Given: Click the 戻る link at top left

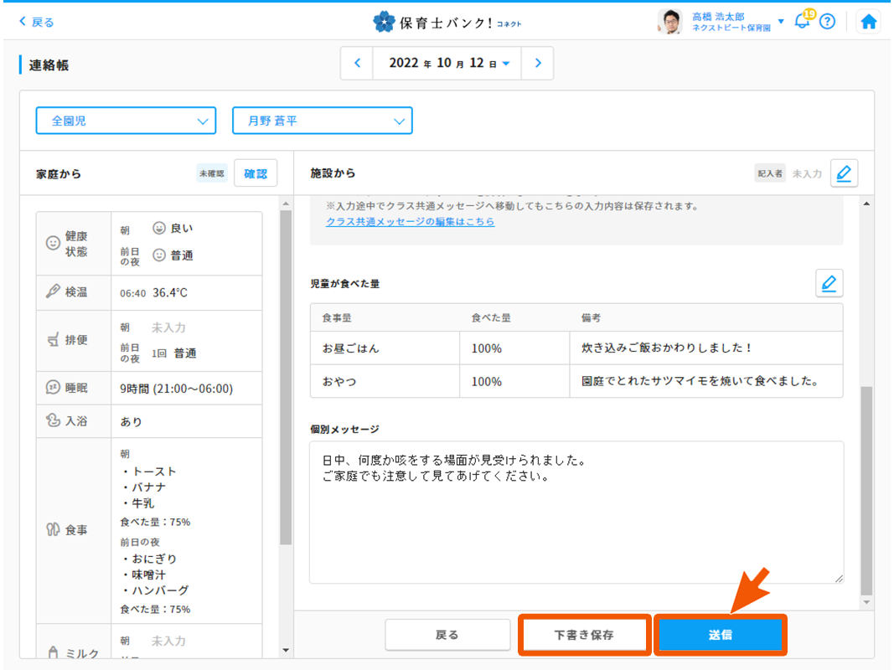Looking at the screenshot, I should coord(36,23).
